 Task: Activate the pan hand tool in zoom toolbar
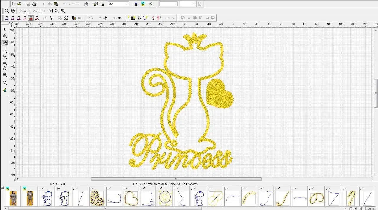pos(13,11)
